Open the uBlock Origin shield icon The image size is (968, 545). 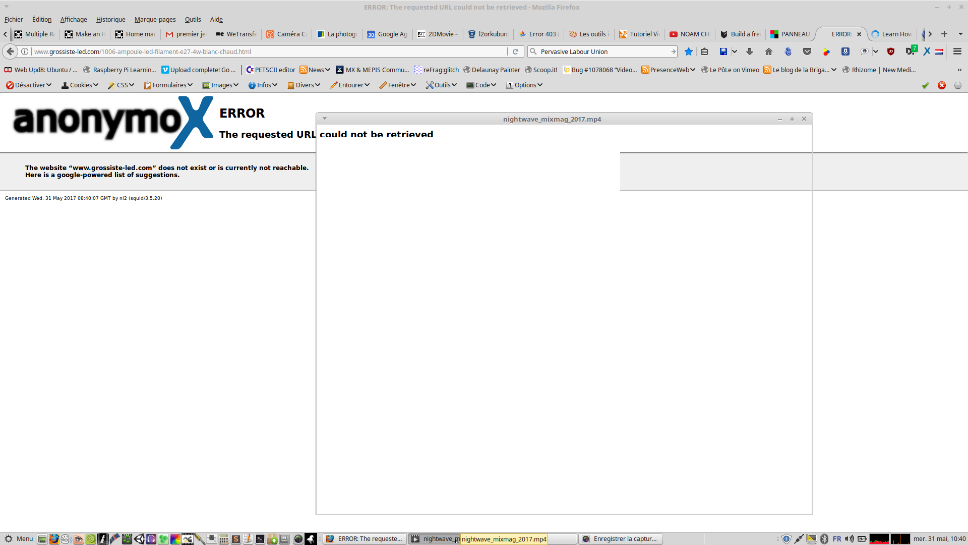pos(891,51)
